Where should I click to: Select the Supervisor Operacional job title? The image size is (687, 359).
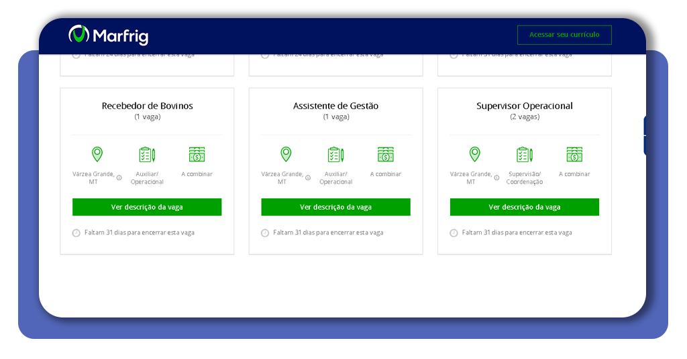[x=524, y=106]
